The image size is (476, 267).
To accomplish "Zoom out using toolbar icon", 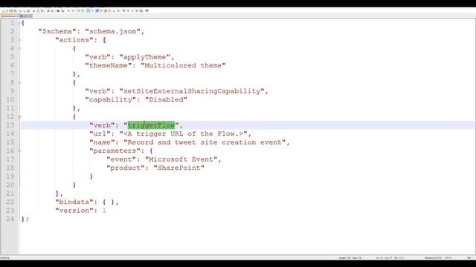I will coord(73,10).
